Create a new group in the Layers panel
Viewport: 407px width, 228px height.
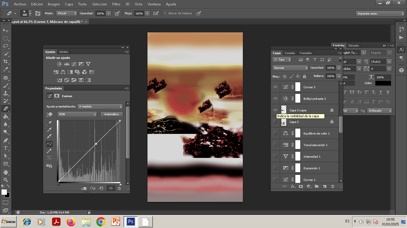tap(317, 186)
